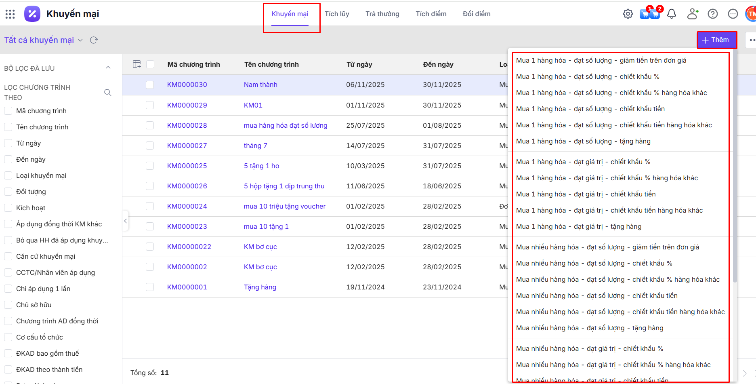Open table column settings icon

click(x=137, y=64)
